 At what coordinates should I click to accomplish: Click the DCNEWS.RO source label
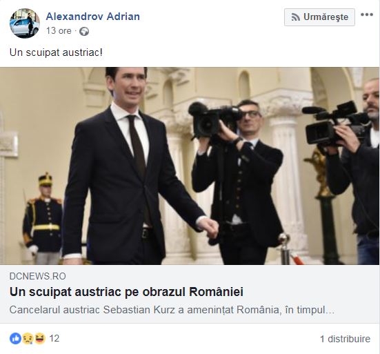point(37,276)
